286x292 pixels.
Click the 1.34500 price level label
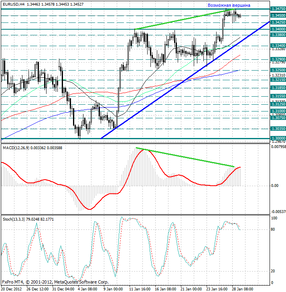coord(278,16)
